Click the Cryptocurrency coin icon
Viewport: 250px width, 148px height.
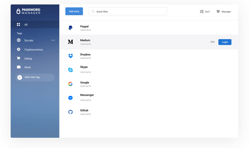(x=19, y=49)
